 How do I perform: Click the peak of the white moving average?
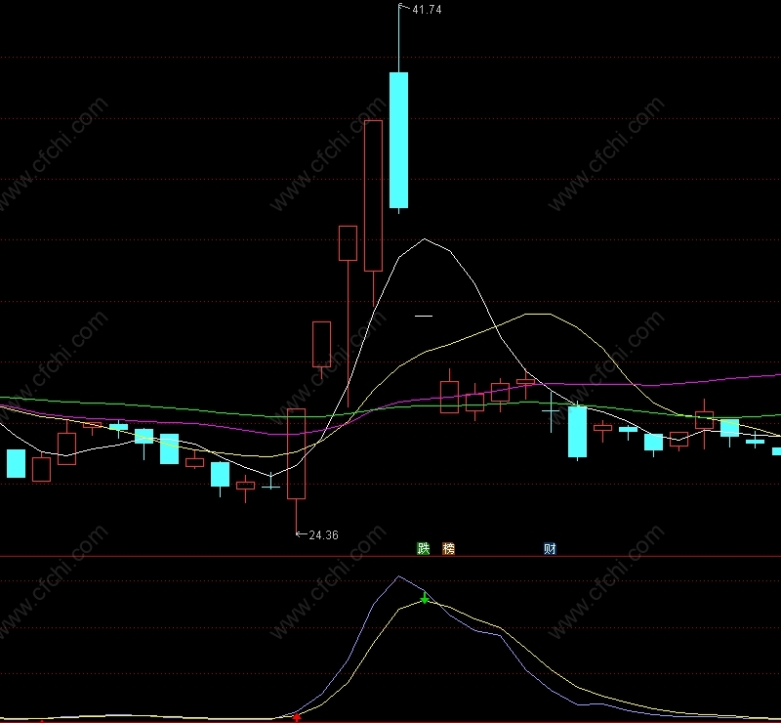click(x=425, y=239)
